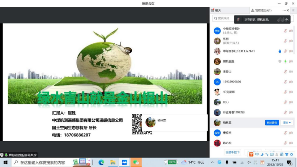Screen dimensions: 297x167
Task: Click the muted mic in speaking banner
Action: point(238,19)
